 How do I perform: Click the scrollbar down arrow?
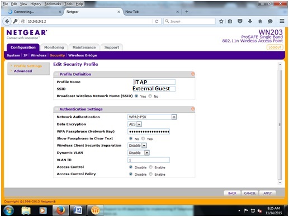point(280,182)
